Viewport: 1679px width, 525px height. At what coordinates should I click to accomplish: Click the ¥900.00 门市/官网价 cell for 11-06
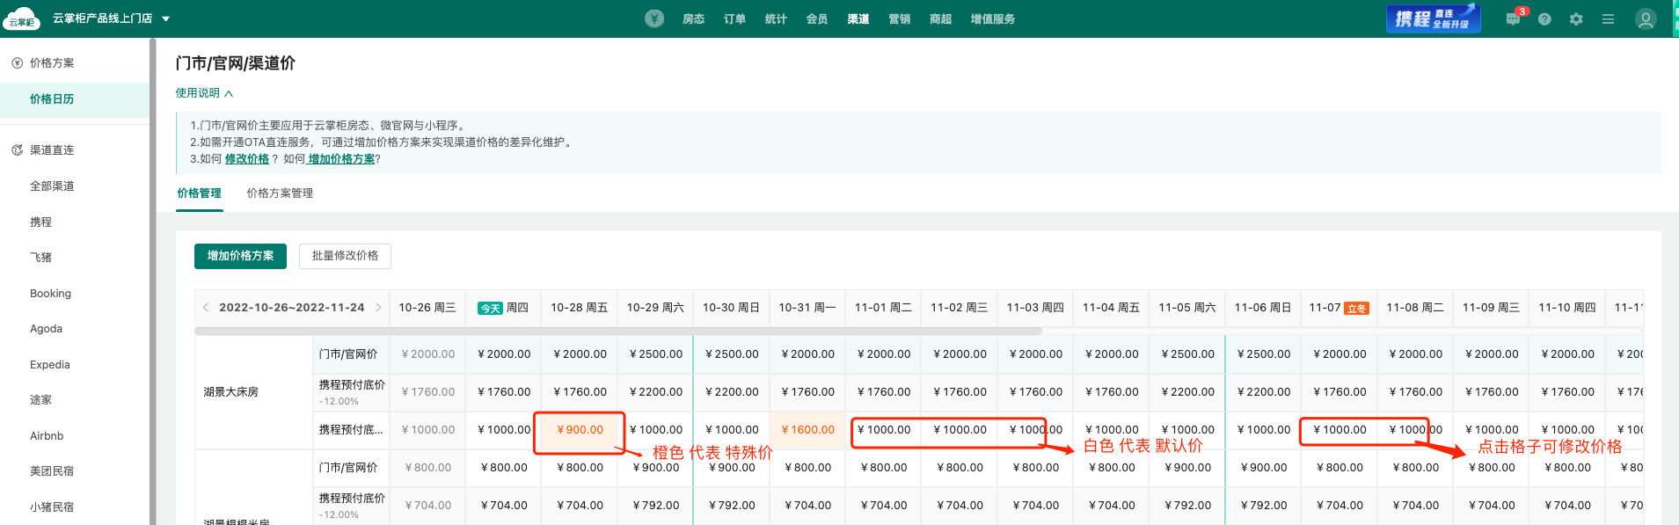coord(1263,468)
